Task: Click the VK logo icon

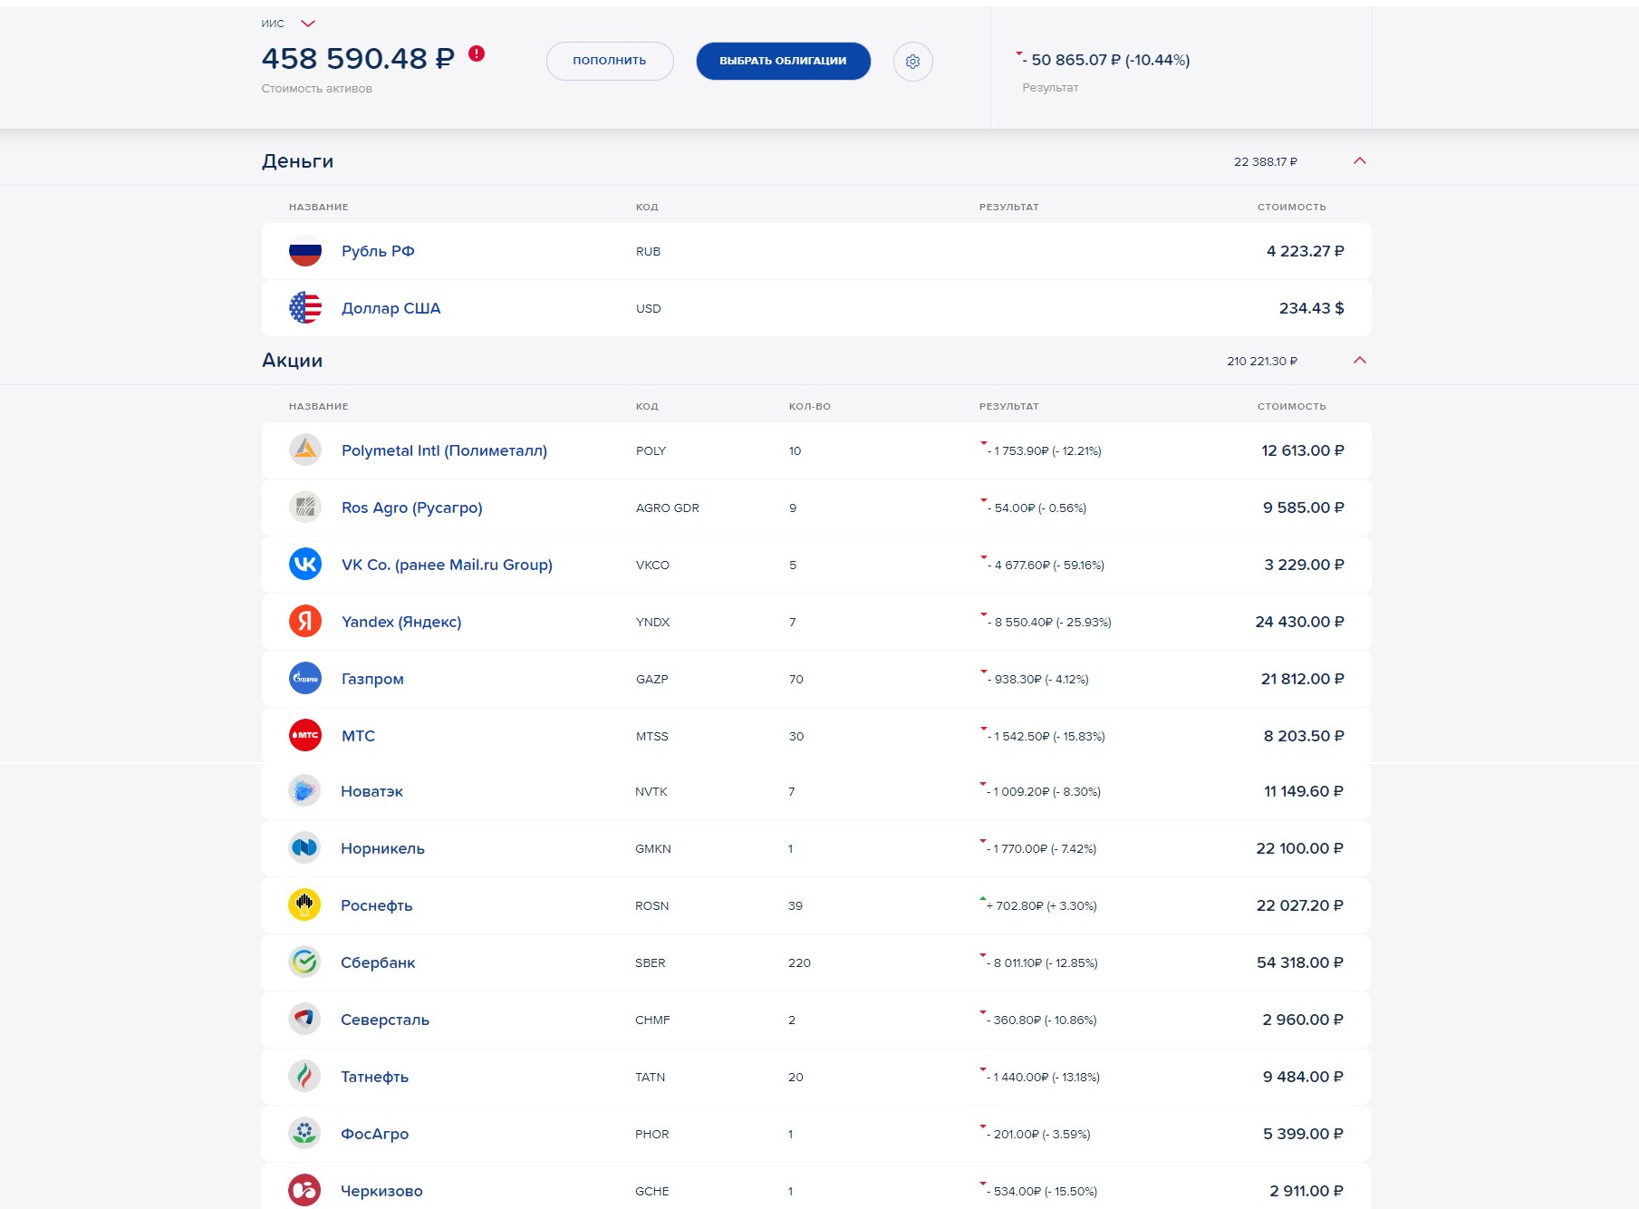Action: coord(305,565)
